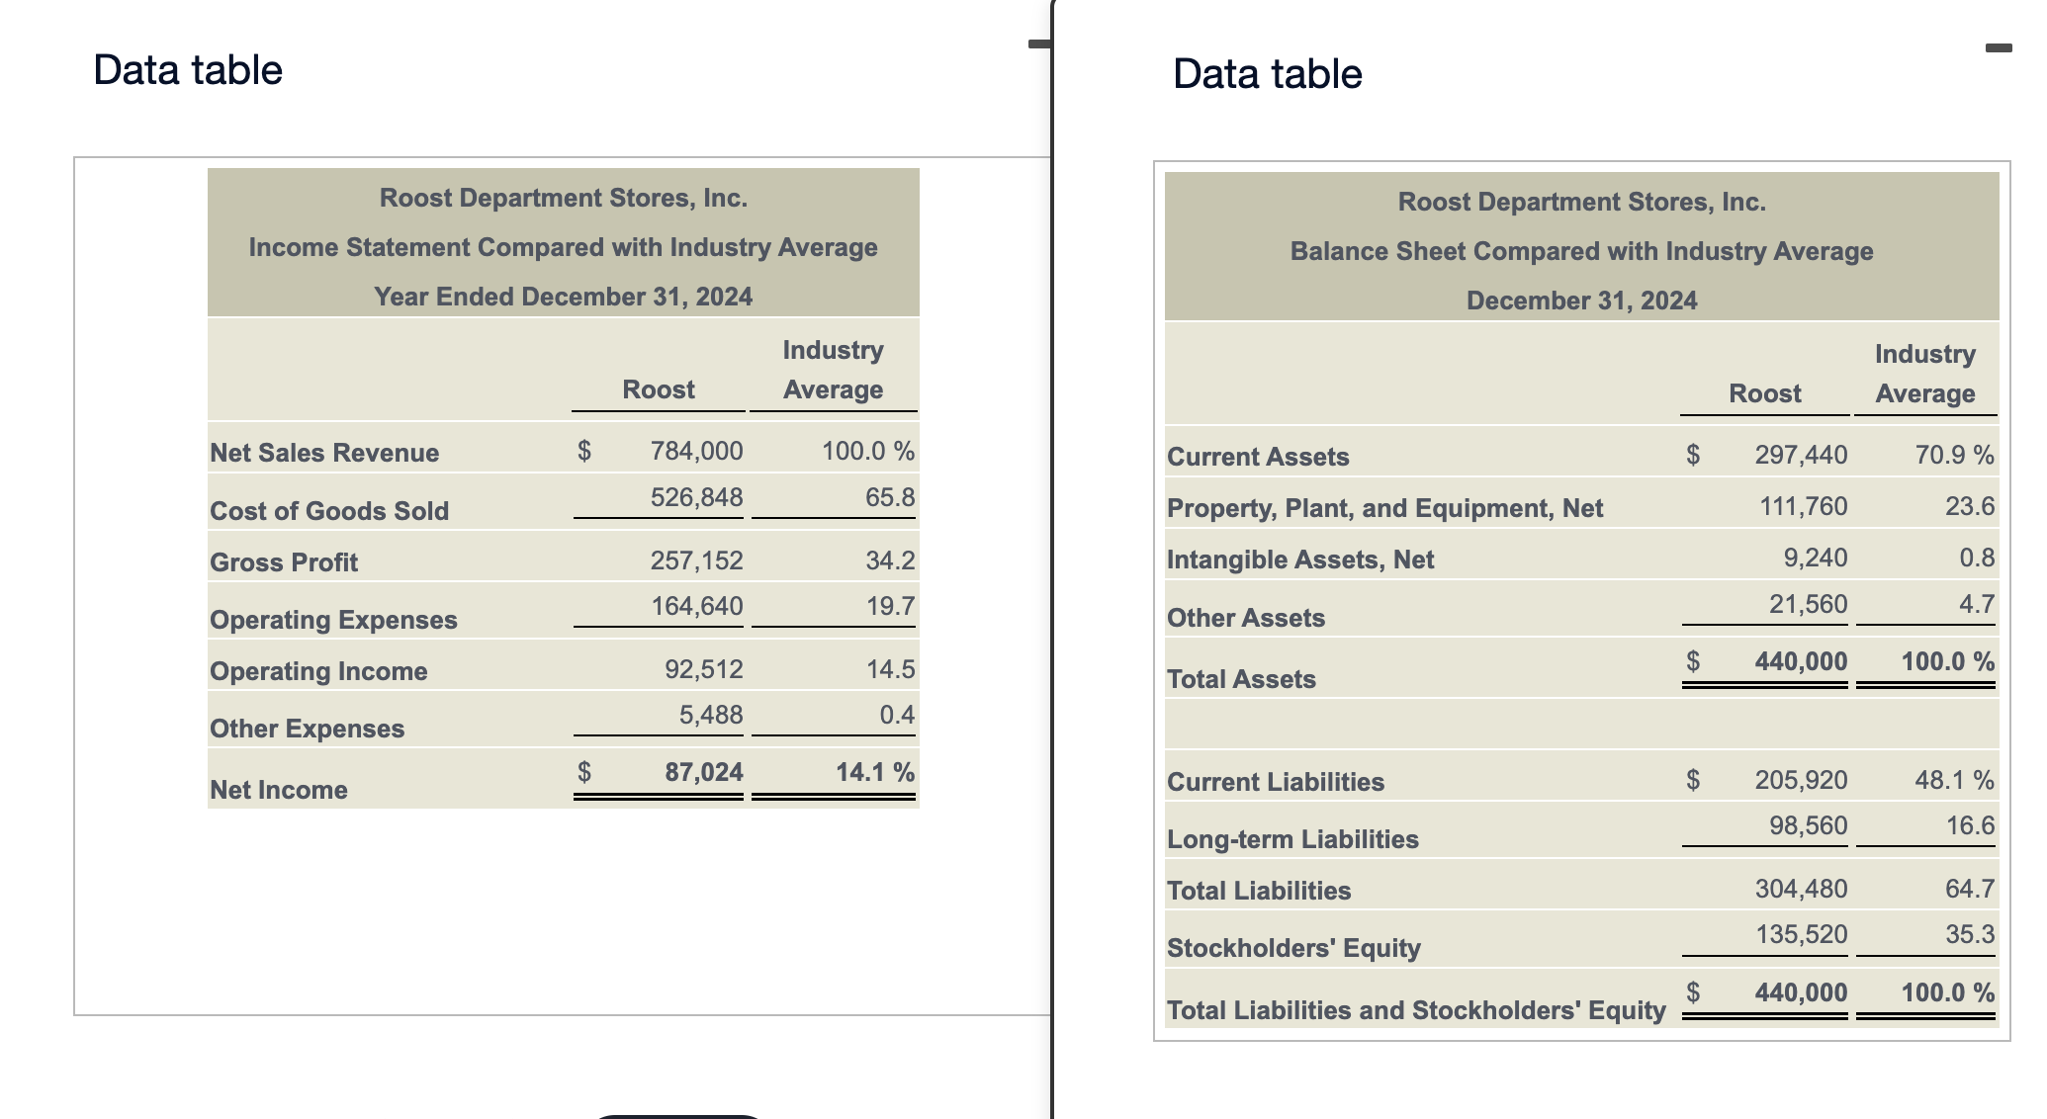This screenshot has width=2047, height=1119.
Task: Select the Total Liabilities value 304,480
Action: tap(1800, 889)
